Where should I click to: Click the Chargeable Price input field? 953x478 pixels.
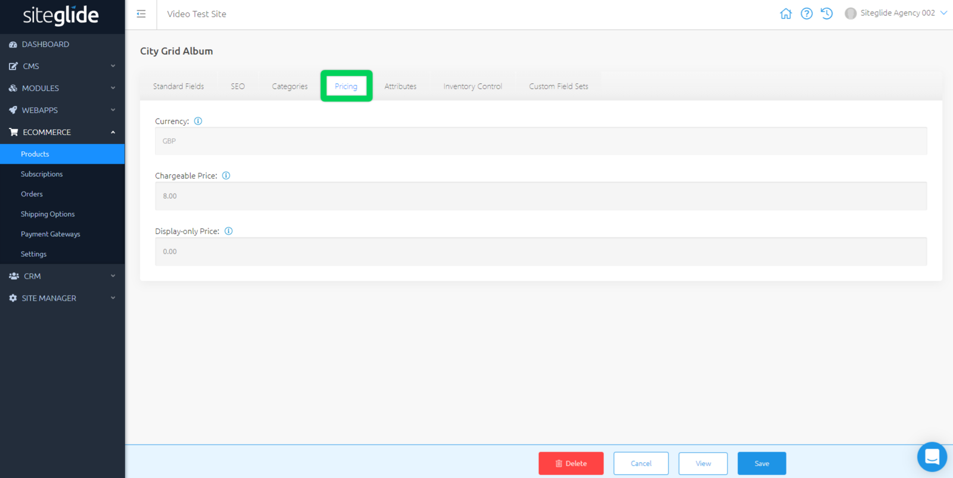[x=540, y=196]
